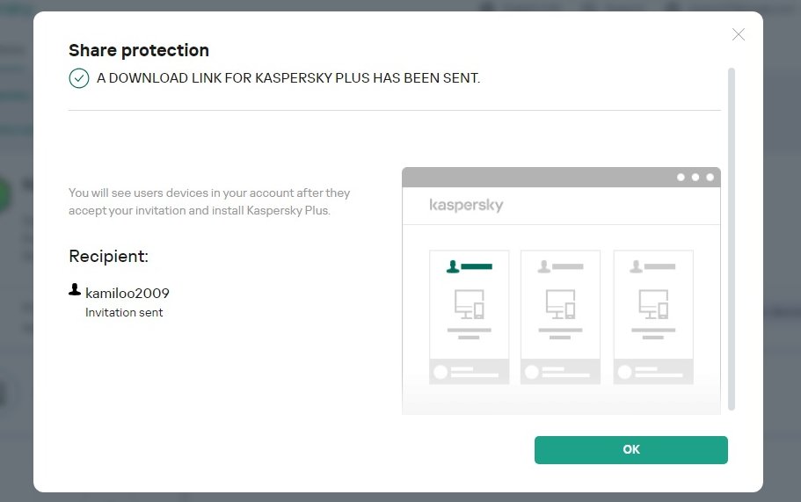Click the round avatar at first card's footer

[440, 371]
